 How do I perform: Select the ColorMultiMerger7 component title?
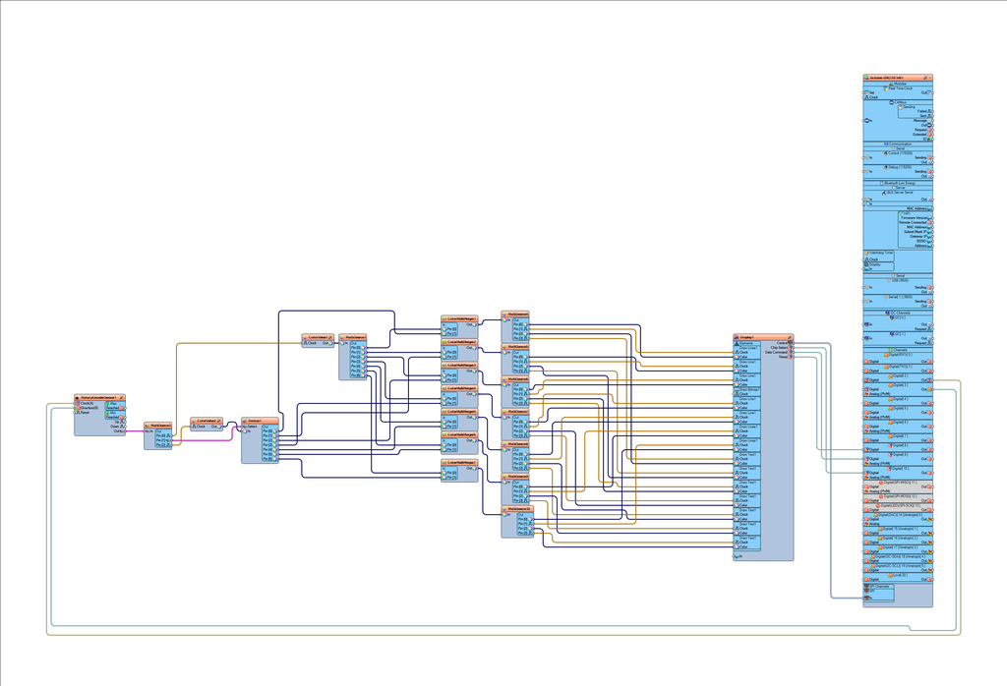(461, 462)
